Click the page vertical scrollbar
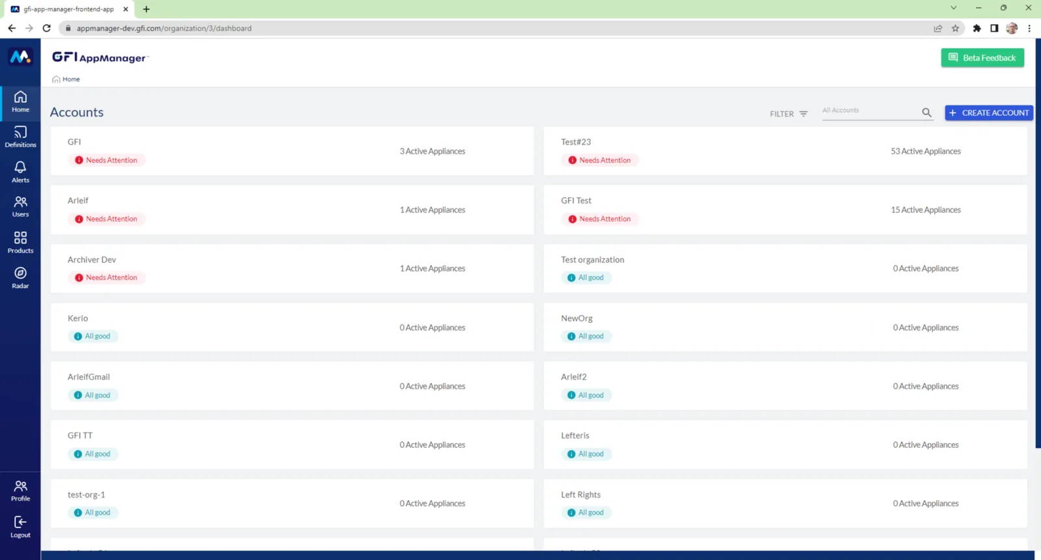 (x=1038, y=244)
